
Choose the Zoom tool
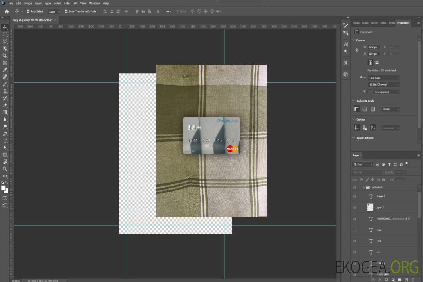[5, 169]
